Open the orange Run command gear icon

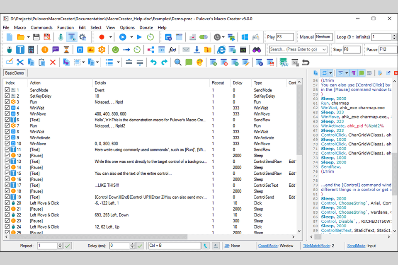tap(102, 49)
